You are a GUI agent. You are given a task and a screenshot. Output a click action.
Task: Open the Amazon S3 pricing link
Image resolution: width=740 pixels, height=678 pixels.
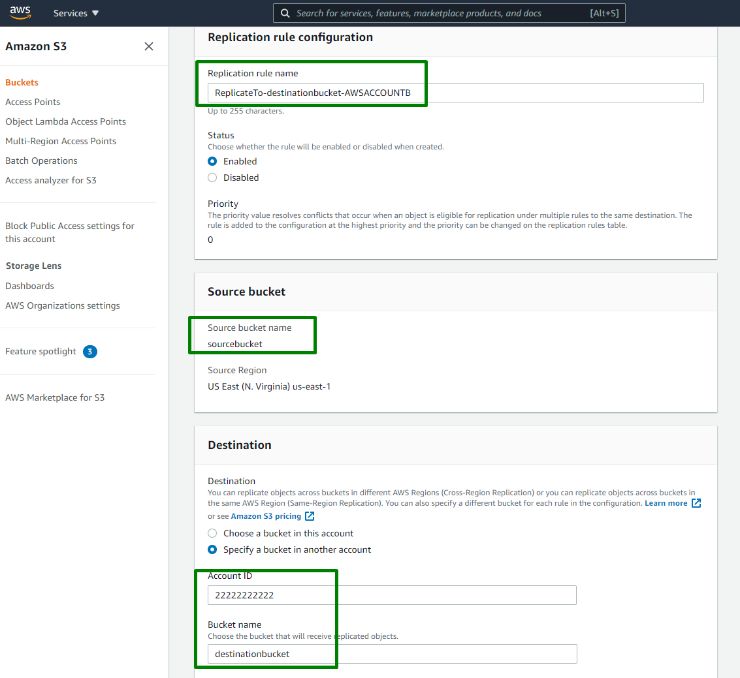[x=268, y=516]
